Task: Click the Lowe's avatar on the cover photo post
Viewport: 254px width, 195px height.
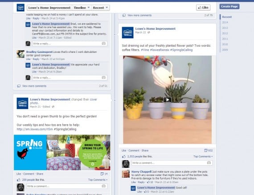Action: (x=22, y=103)
